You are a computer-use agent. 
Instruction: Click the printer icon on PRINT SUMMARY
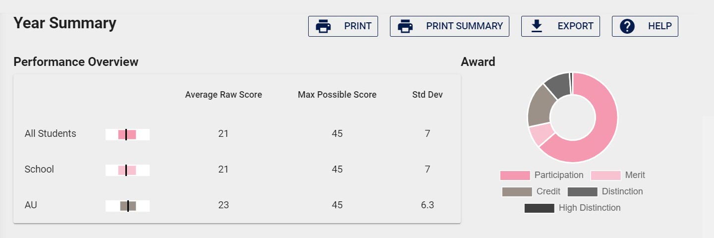405,26
